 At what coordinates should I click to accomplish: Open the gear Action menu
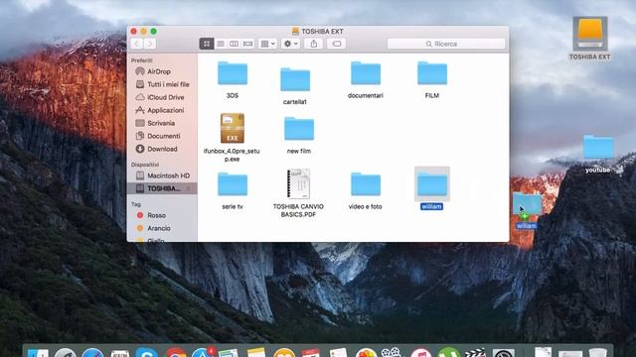click(290, 44)
